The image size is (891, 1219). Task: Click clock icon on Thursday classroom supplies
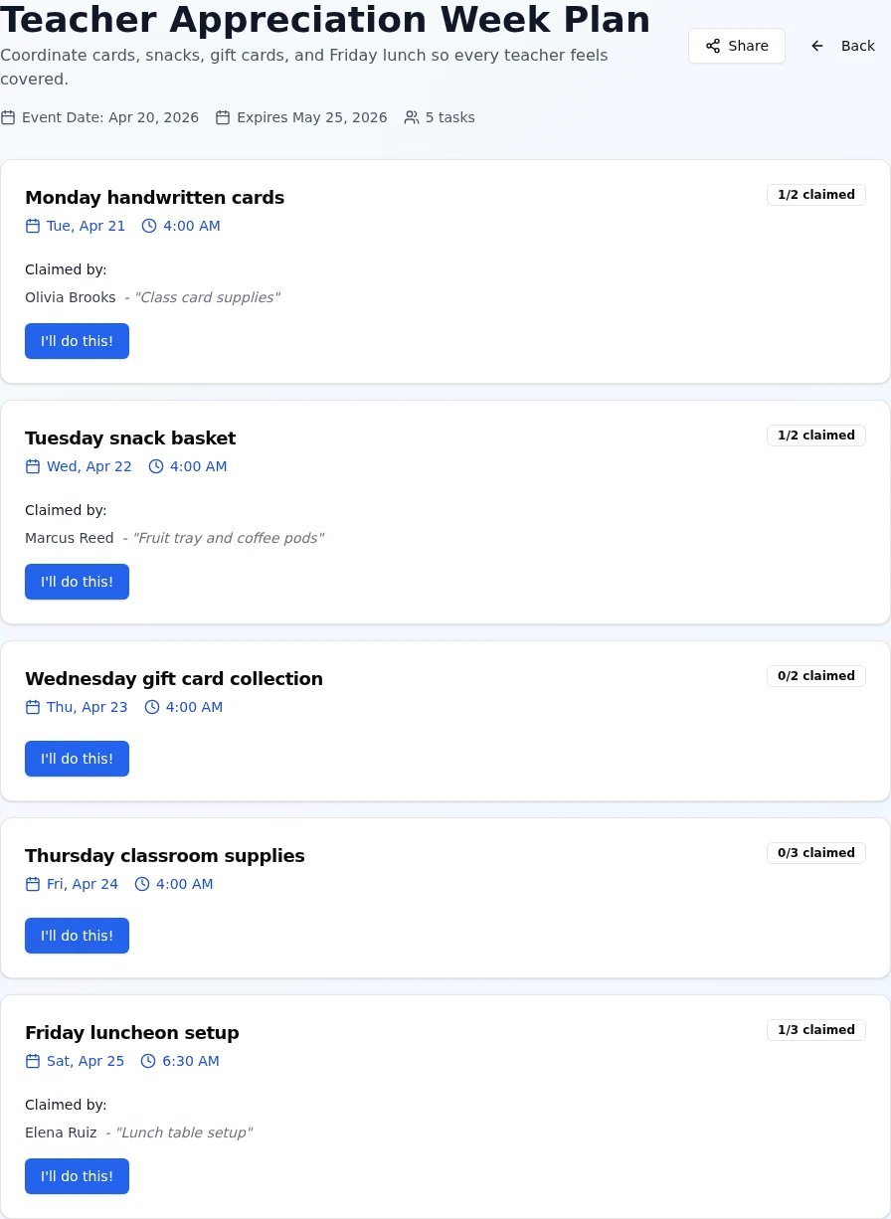[x=142, y=884]
